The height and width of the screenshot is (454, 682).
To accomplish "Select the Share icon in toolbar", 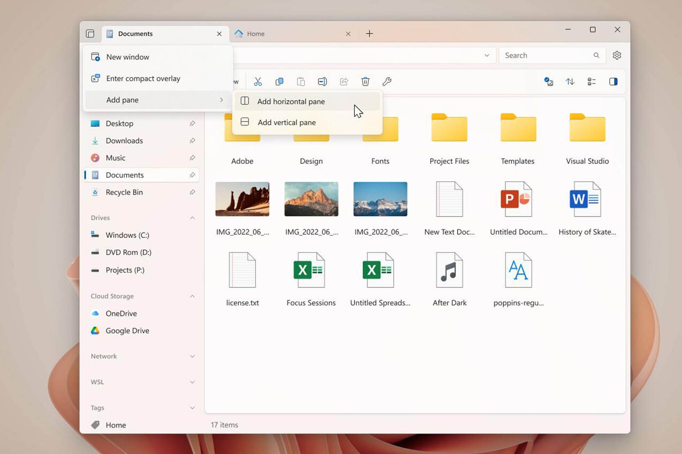I will point(343,82).
